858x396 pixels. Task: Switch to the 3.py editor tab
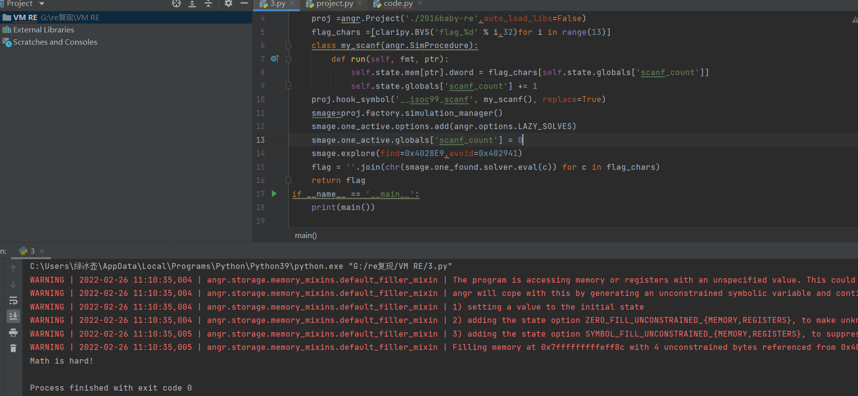click(x=278, y=4)
